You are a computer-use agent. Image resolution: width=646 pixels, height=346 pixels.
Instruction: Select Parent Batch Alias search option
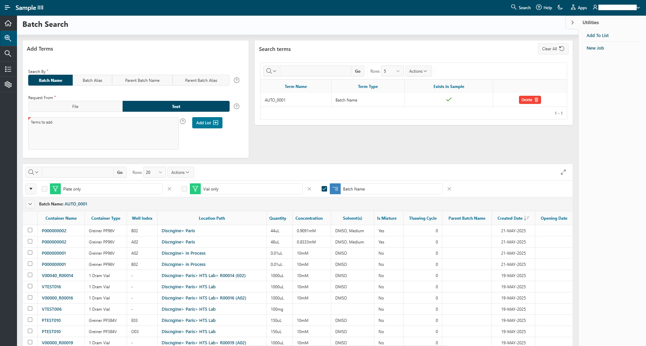(201, 80)
